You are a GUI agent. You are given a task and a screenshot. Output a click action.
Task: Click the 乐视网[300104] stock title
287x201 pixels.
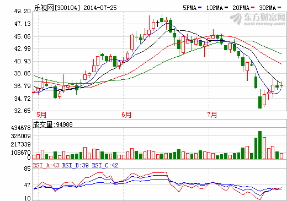[x=57, y=8]
